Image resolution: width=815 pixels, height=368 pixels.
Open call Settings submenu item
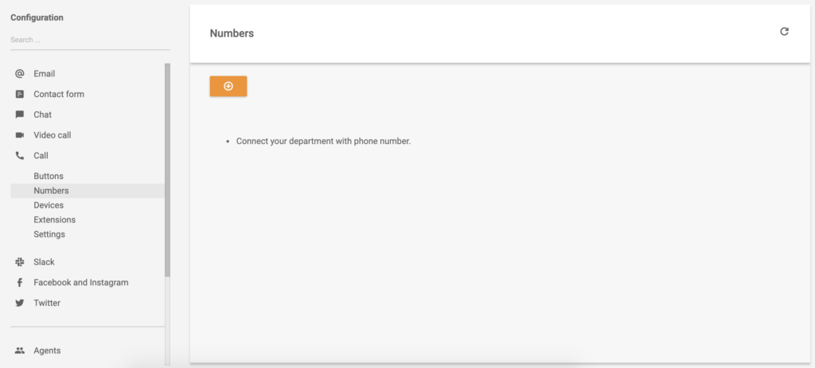[49, 234]
